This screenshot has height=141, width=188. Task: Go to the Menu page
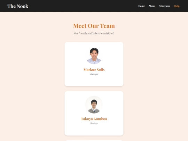pyautogui.click(x=152, y=6)
